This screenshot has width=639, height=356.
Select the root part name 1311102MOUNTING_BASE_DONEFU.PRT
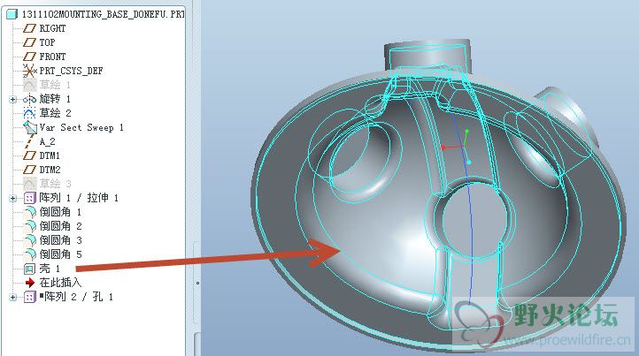(x=103, y=14)
